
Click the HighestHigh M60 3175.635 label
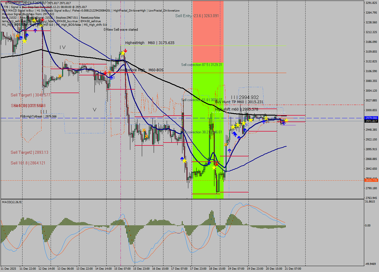(x=150, y=43)
